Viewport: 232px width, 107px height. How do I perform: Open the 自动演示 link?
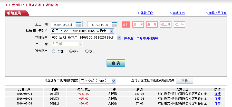[178, 13]
